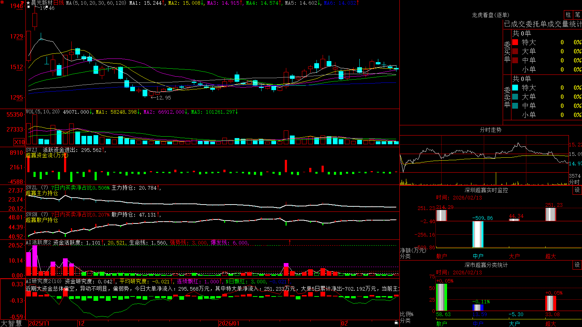This screenshot has width=582, height=327.
Task: Click the SVSH (7) indicator name
Action: tap(37, 214)
